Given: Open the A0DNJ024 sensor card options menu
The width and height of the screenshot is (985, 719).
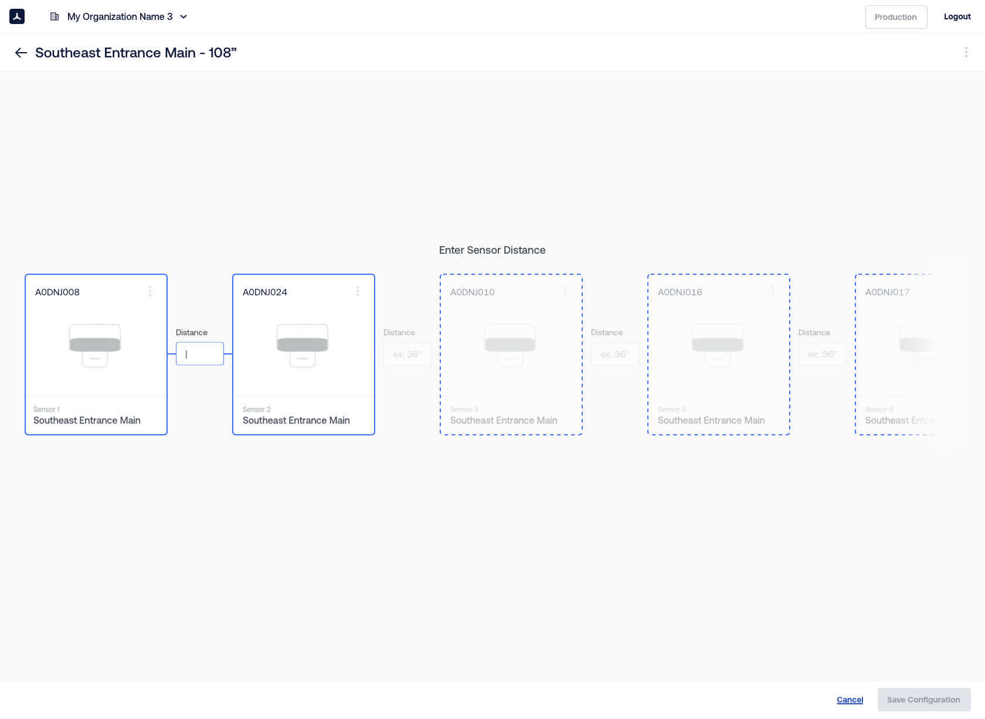Looking at the screenshot, I should (x=358, y=291).
